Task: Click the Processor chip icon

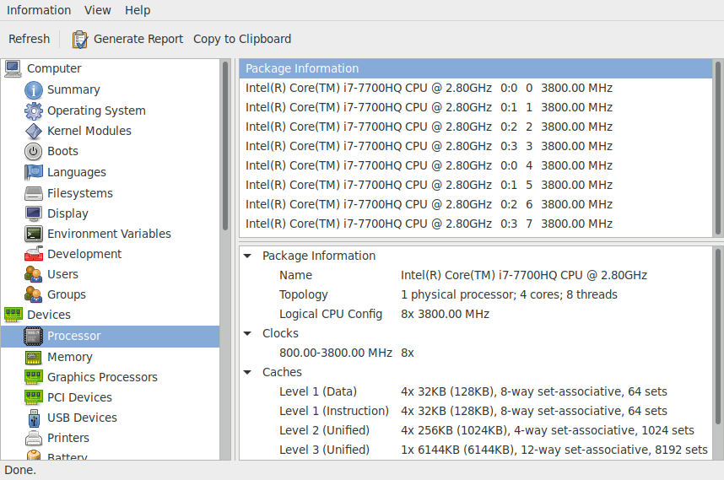Action: coord(33,336)
